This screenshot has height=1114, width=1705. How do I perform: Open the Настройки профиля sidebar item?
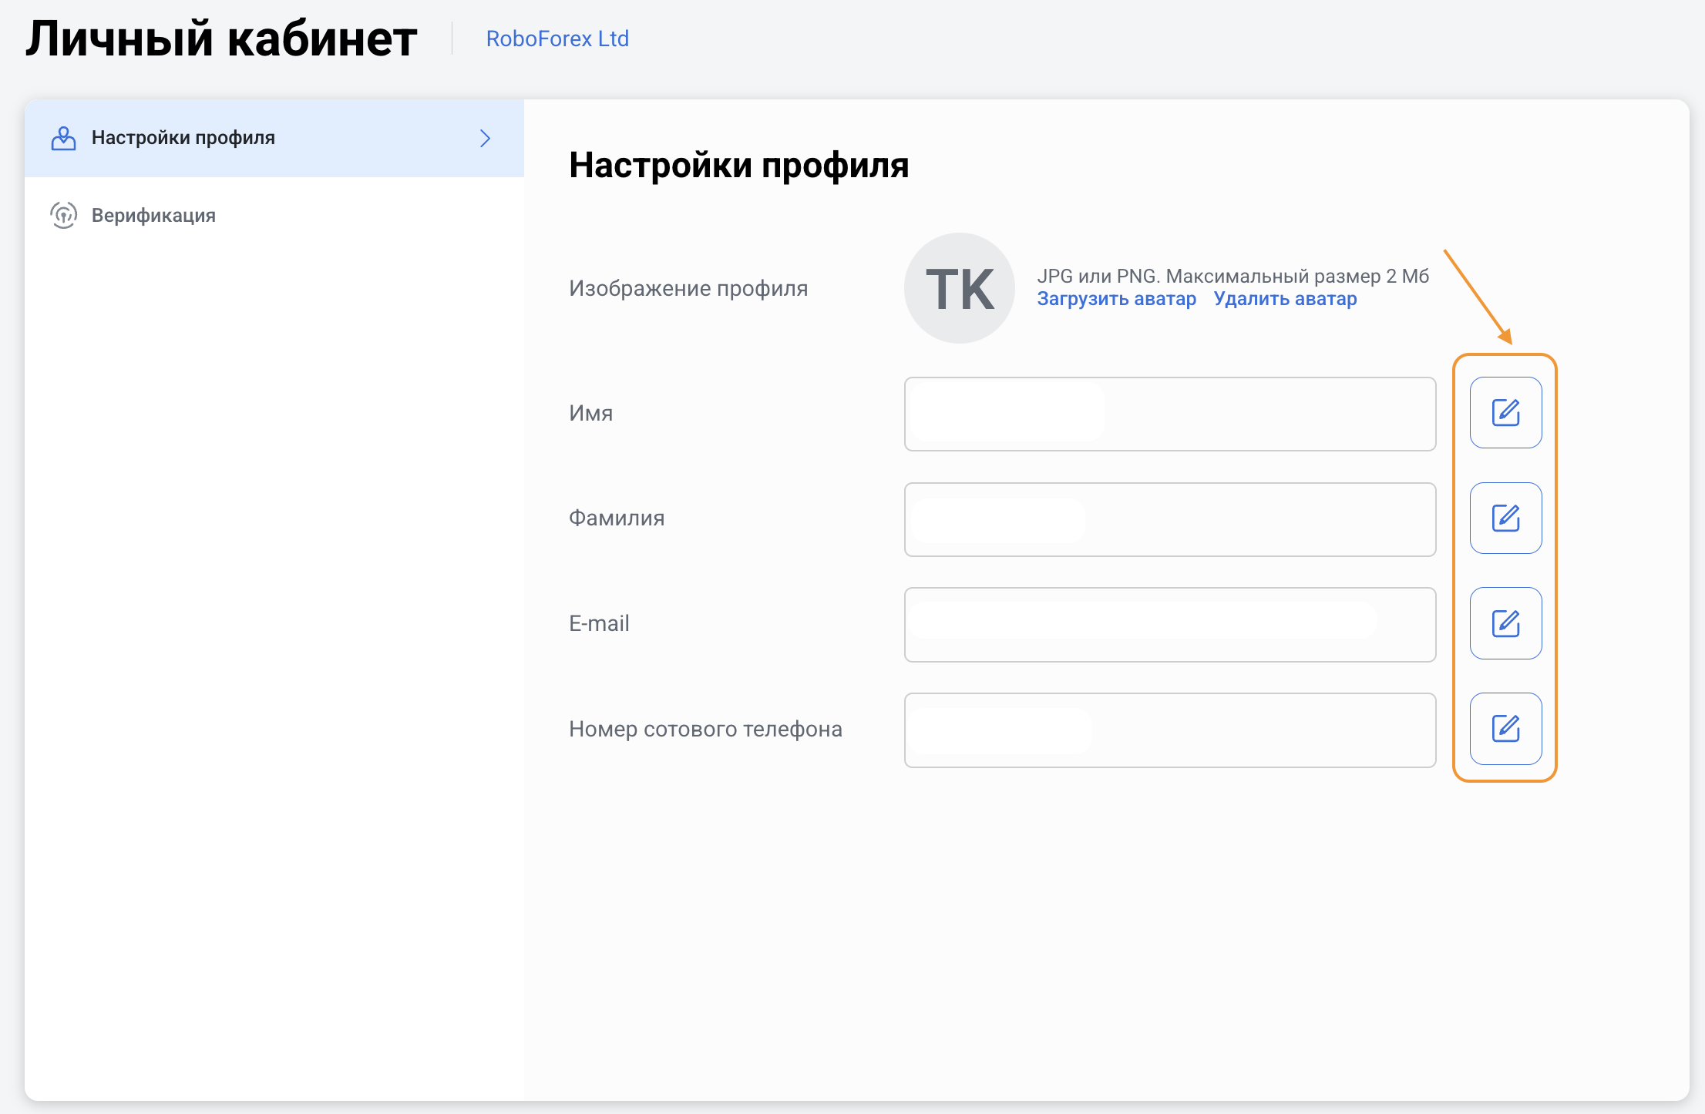183,138
